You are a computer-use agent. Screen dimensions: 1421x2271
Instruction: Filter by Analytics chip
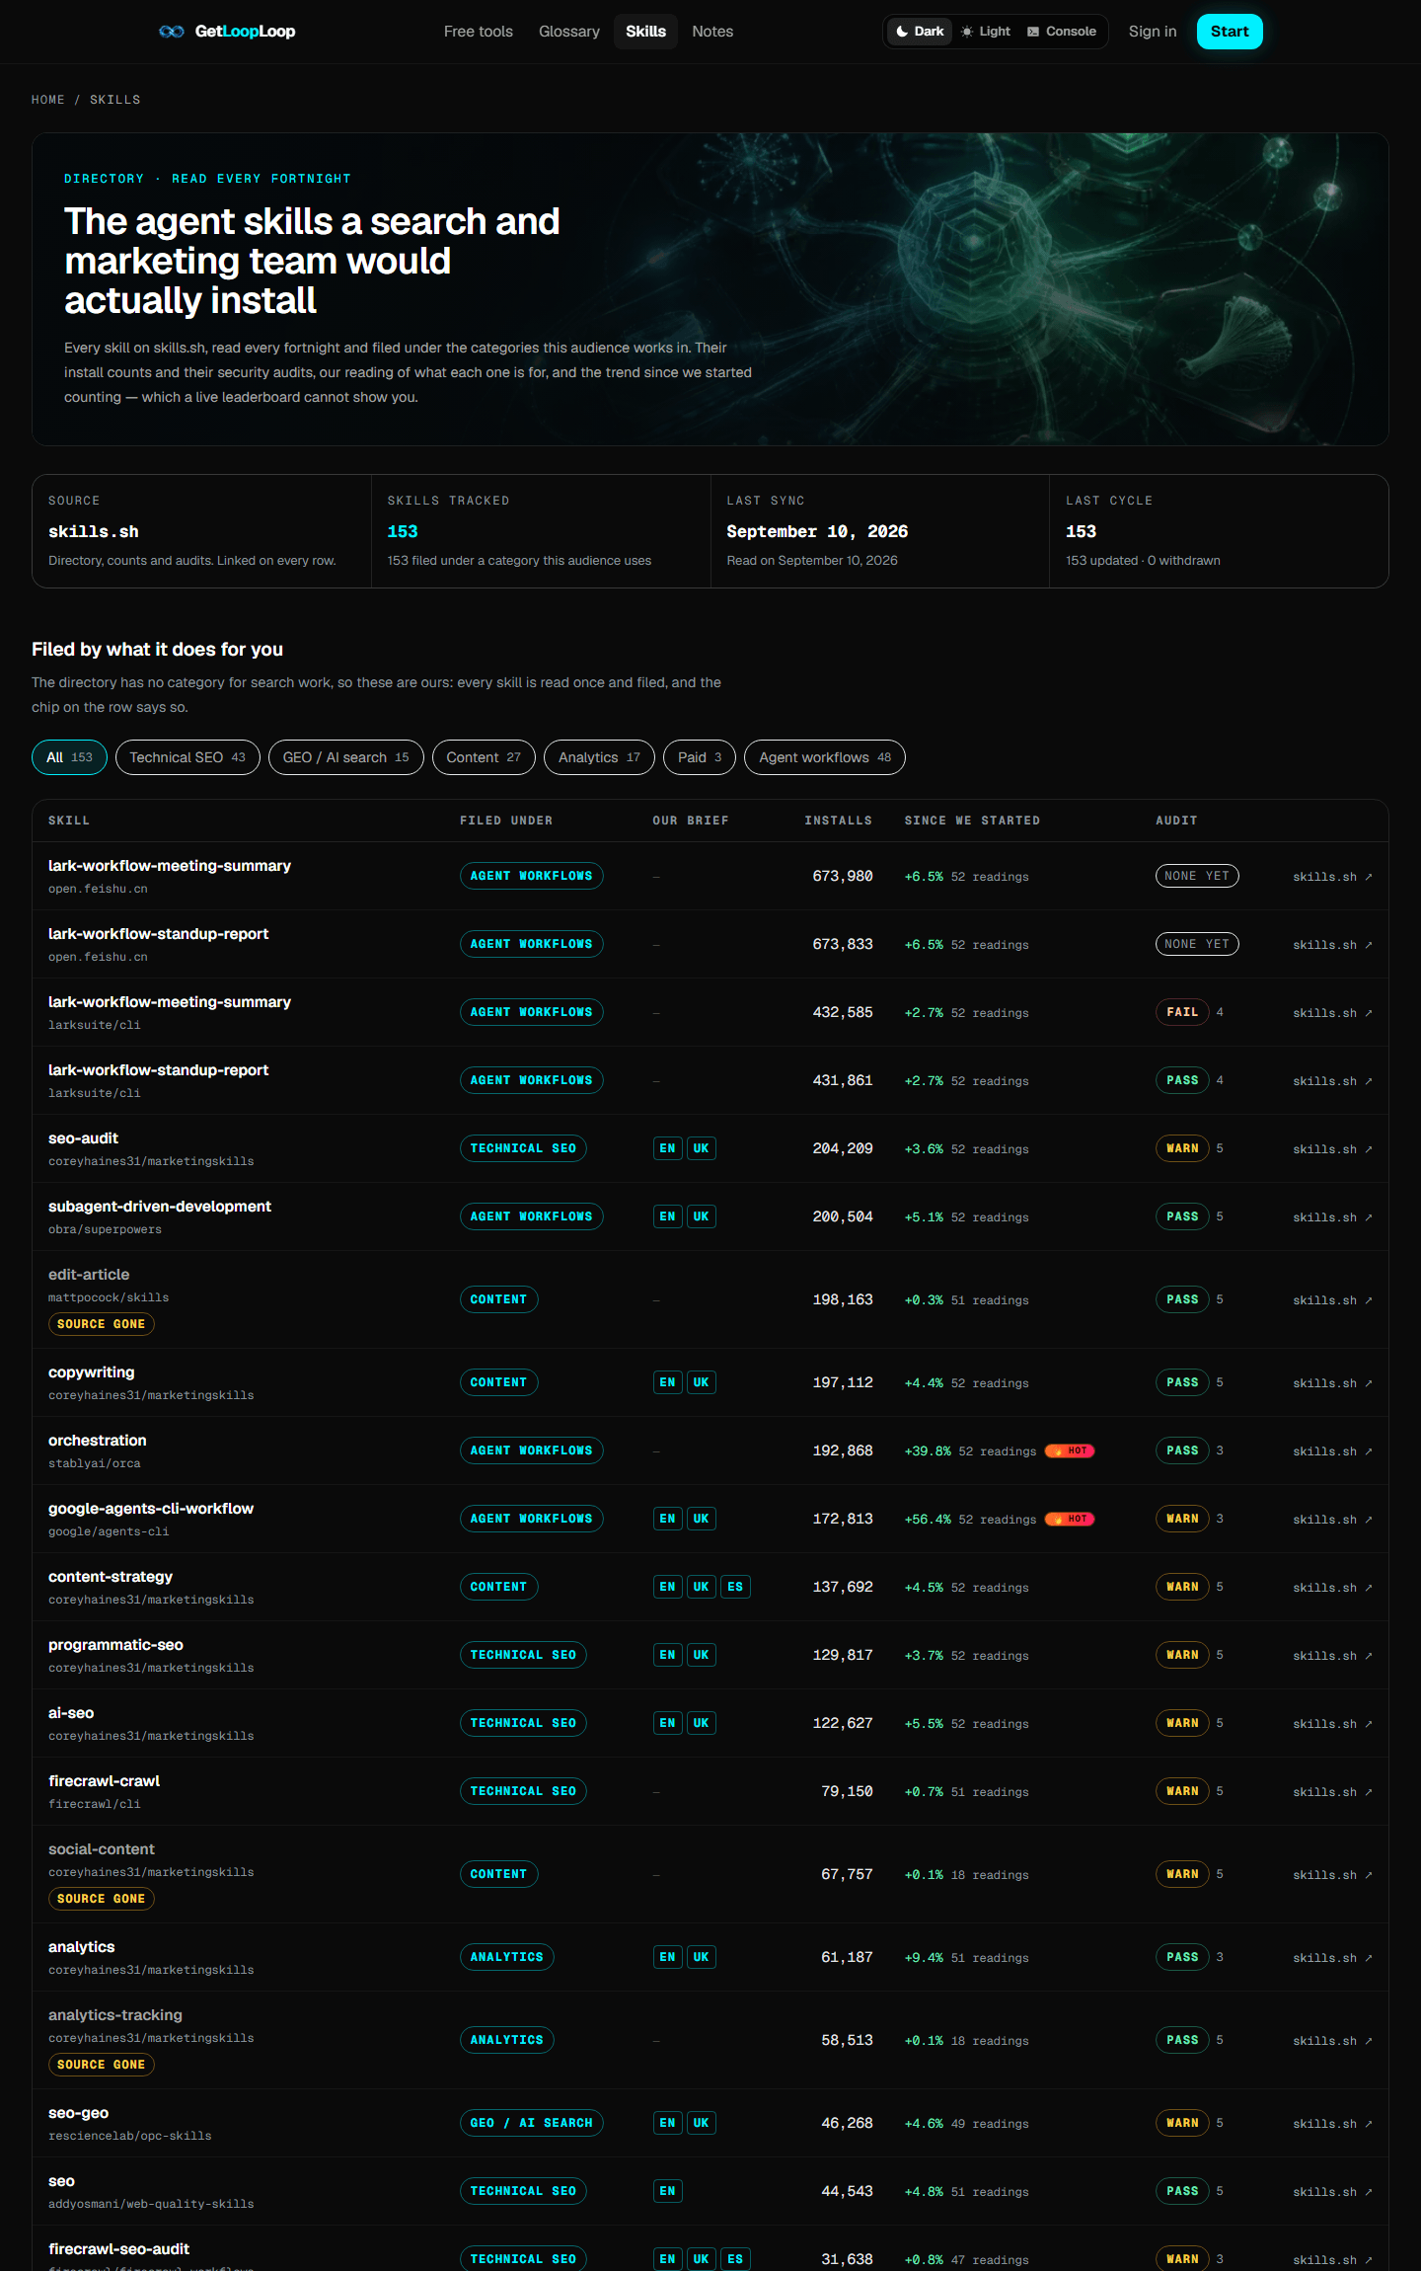click(x=599, y=757)
